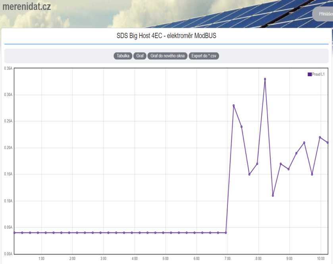Select the lowest spike point at 0.11A
The image size is (333, 264).
273,195
